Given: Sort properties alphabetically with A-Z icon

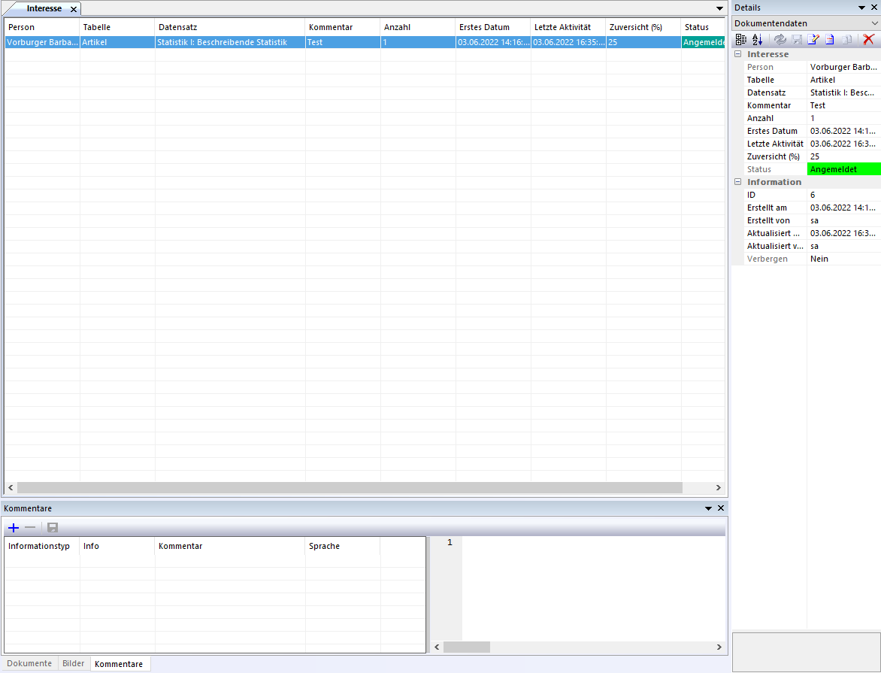Looking at the screenshot, I should [757, 39].
